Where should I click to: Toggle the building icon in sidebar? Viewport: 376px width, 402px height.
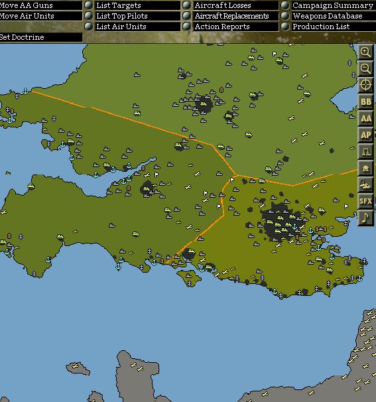coord(365,168)
